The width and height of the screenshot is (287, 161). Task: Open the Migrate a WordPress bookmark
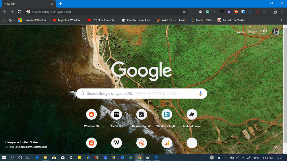pyautogui.click(x=68, y=20)
